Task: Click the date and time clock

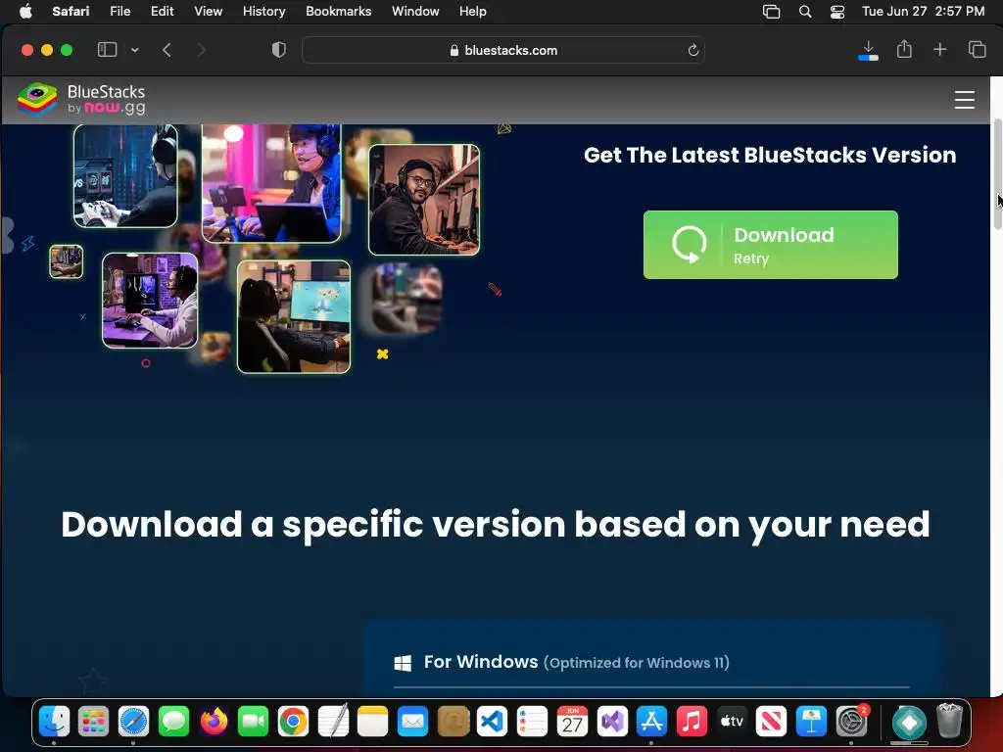Action: coord(923,11)
